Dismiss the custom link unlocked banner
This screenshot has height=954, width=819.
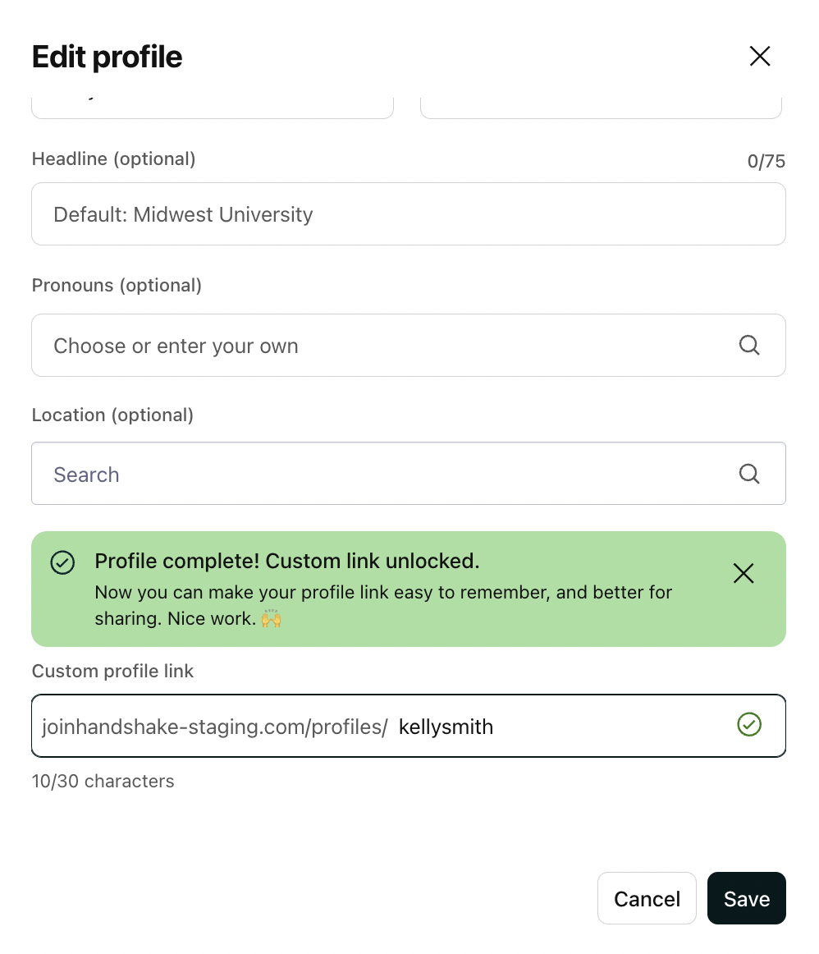point(743,573)
